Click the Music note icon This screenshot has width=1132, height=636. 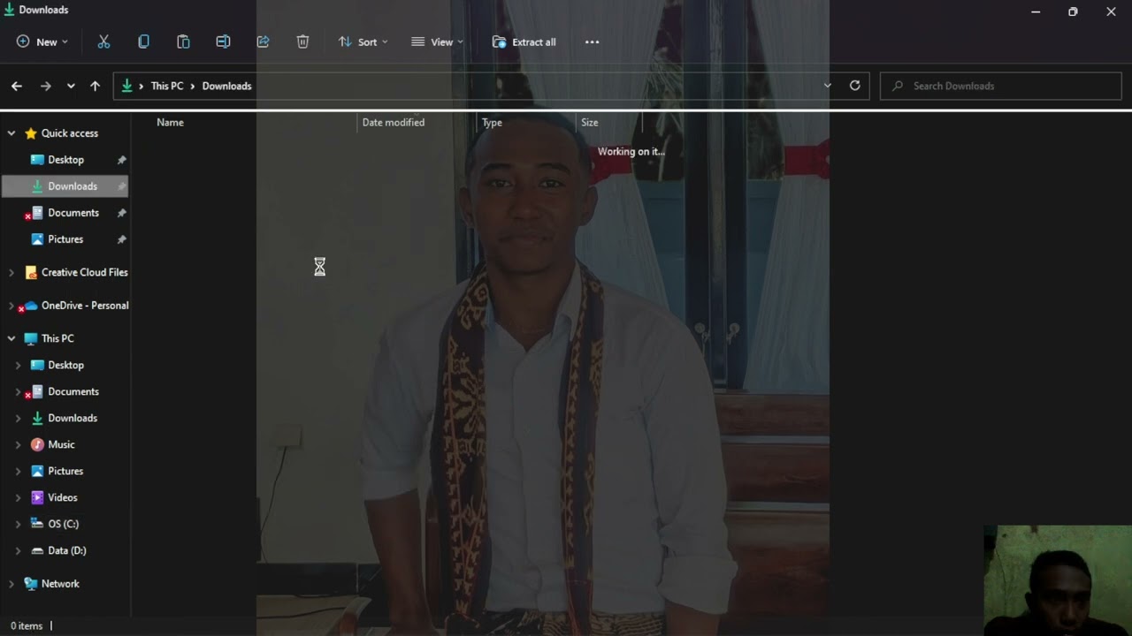coord(37,444)
